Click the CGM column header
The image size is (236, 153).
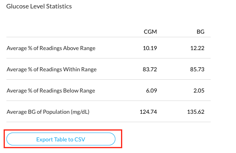point(150,32)
